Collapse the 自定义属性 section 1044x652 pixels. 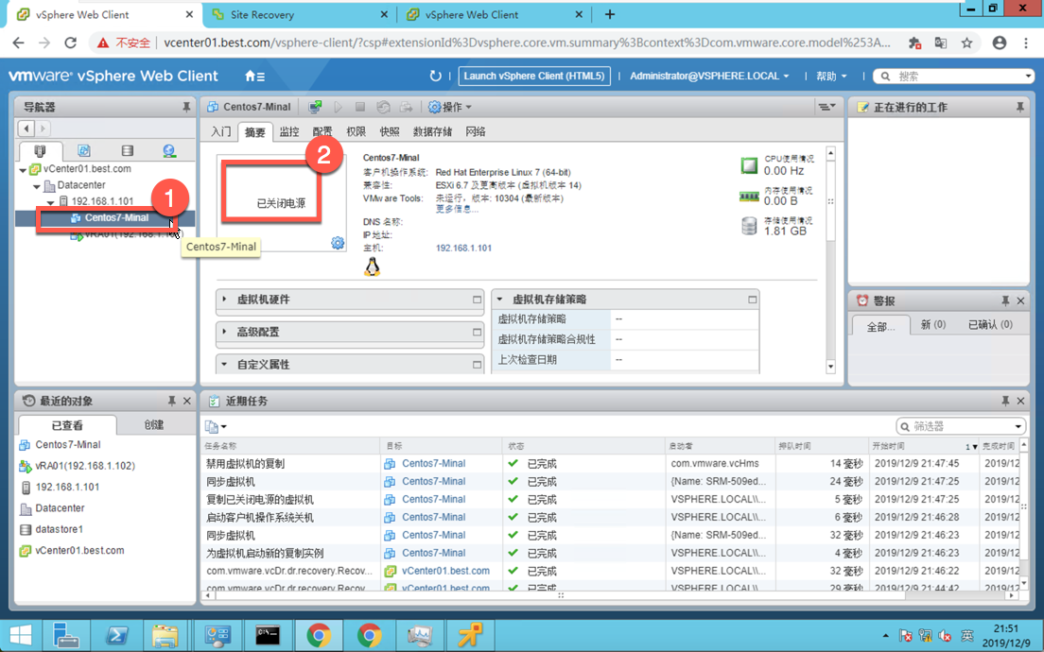click(224, 365)
